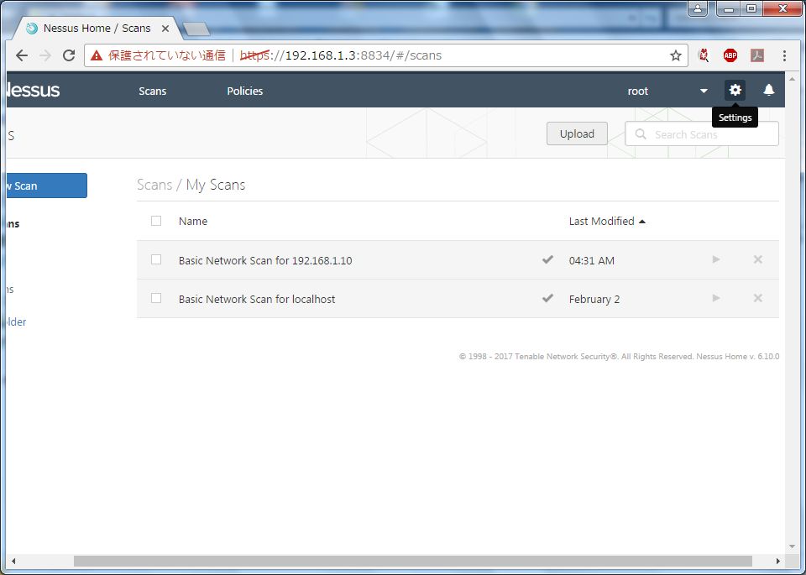Check the localhost scan checkbox
Screen dimensions: 806x575
(x=156, y=298)
